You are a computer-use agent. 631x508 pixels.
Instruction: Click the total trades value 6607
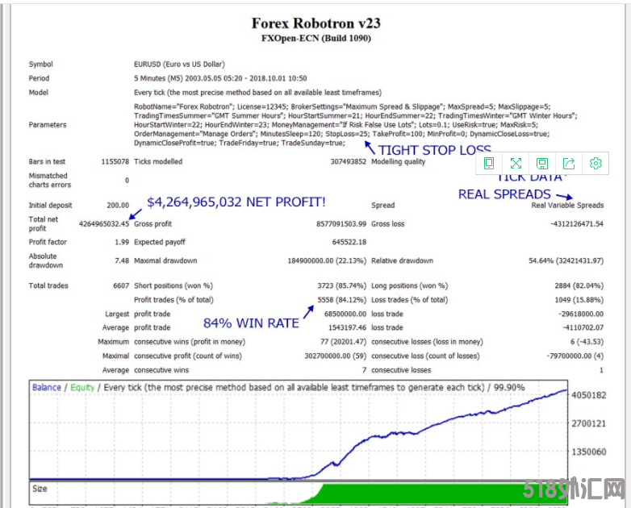121,285
